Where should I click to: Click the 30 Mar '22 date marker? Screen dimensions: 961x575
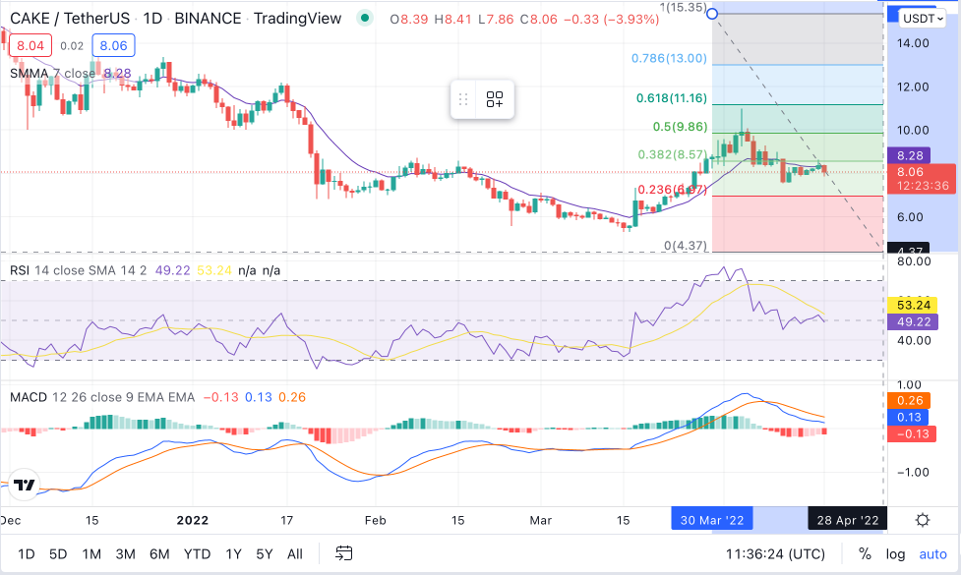point(712,520)
